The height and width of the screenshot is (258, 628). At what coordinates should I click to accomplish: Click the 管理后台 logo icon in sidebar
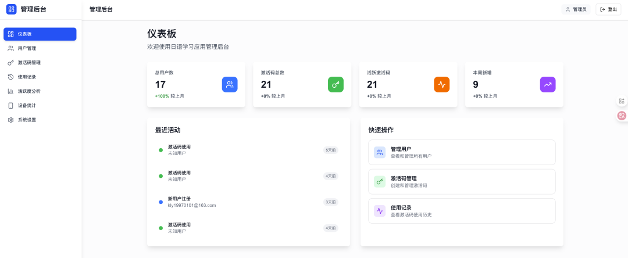point(11,9)
